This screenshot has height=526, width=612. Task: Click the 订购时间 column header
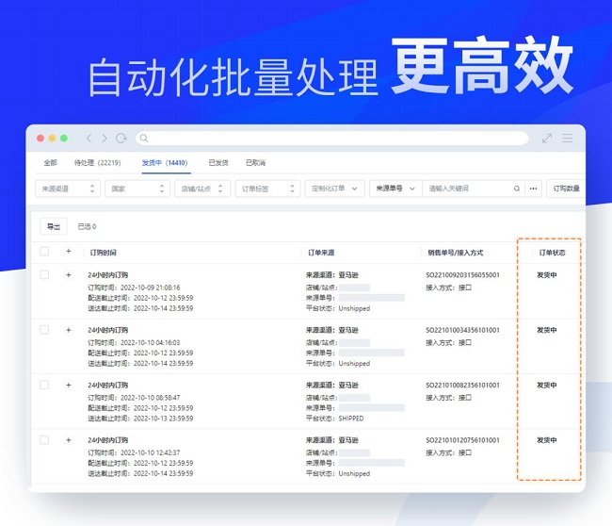point(103,253)
